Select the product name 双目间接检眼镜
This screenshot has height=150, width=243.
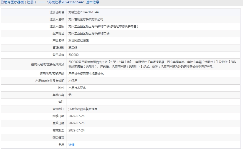pos(78,40)
